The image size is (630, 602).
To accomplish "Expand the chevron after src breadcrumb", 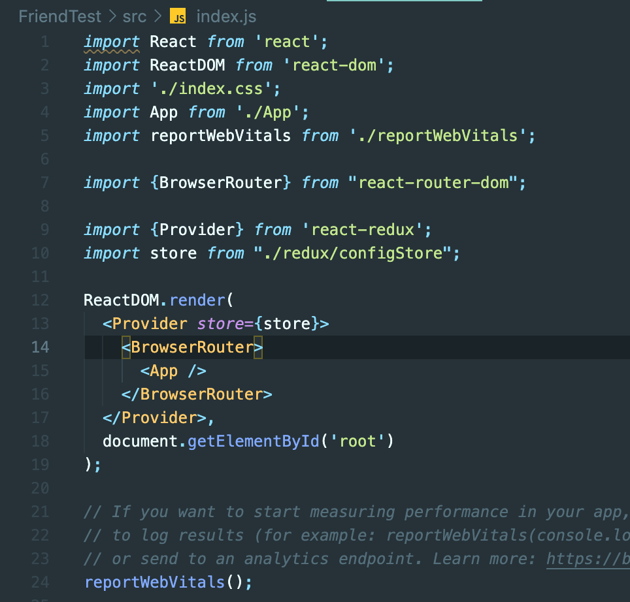I will coord(158,16).
